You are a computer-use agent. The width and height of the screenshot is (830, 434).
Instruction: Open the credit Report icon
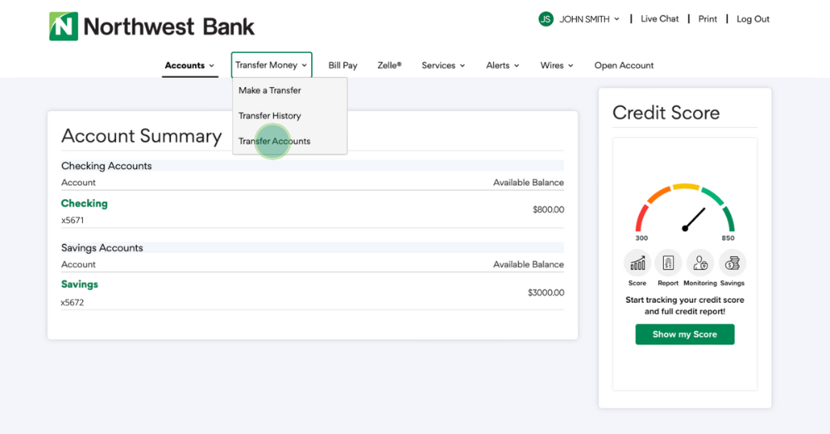[x=668, y=263]
